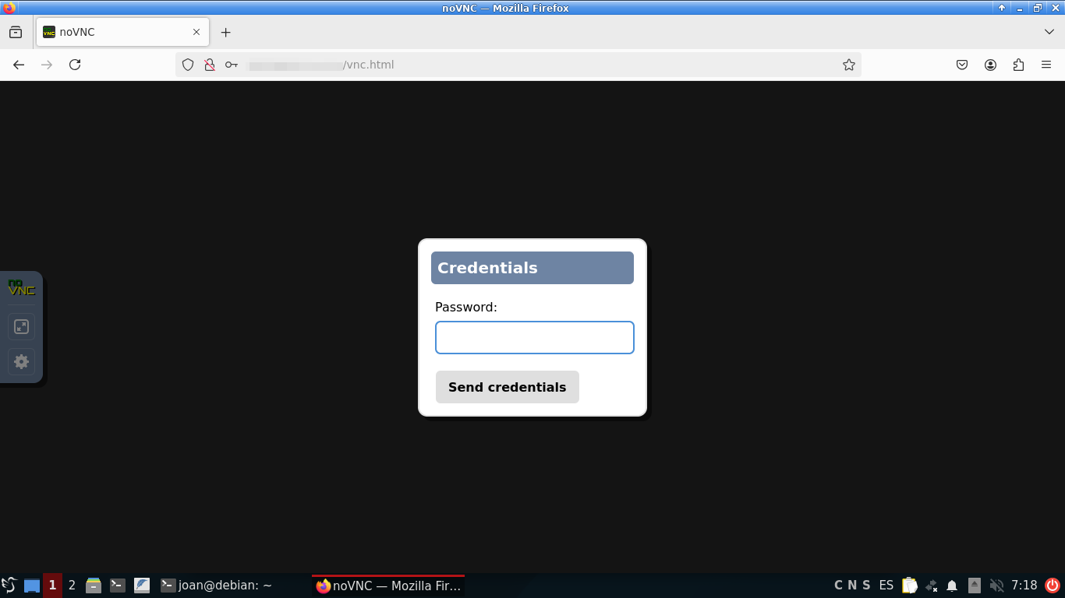
Task: Open the noVNC settings gear
Action: [x=21, y=361]
